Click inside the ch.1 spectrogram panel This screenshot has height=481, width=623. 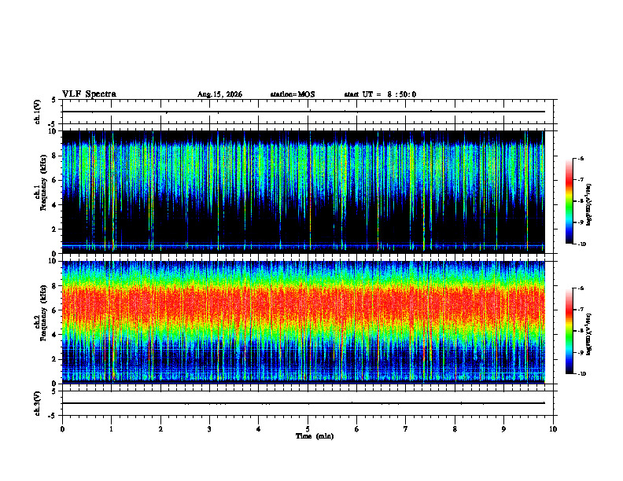[303, 192]
